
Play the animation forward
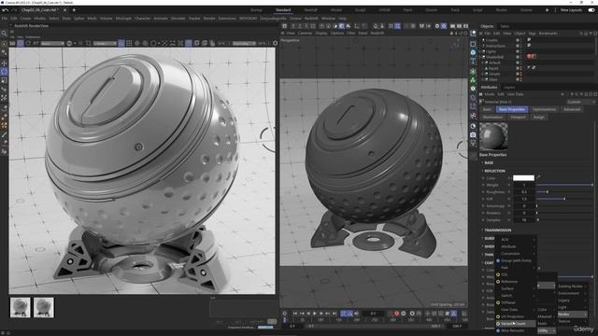pos(315,314)
